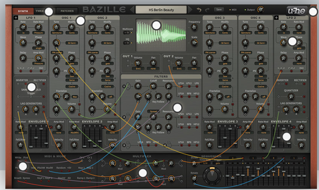Click the Sequencer step count box showing 8
Viewport: 319px width, 190px height.
coord(274,158)
